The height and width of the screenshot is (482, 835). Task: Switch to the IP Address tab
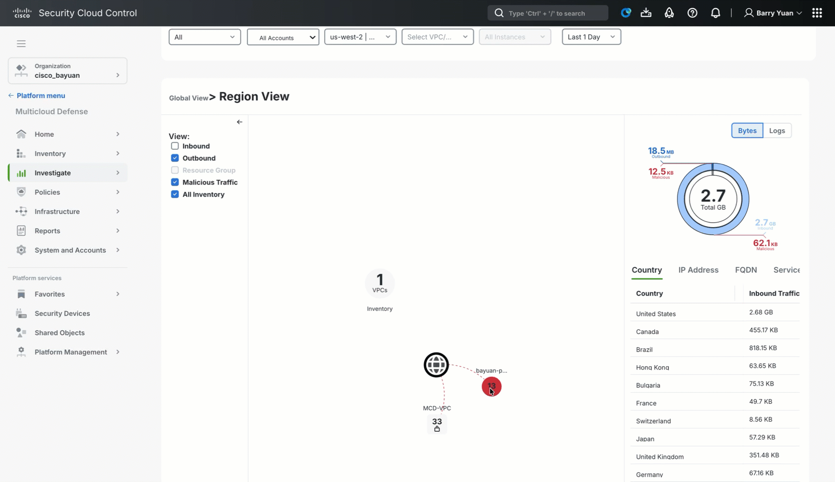pyautogui.click(x=698, y=270)
